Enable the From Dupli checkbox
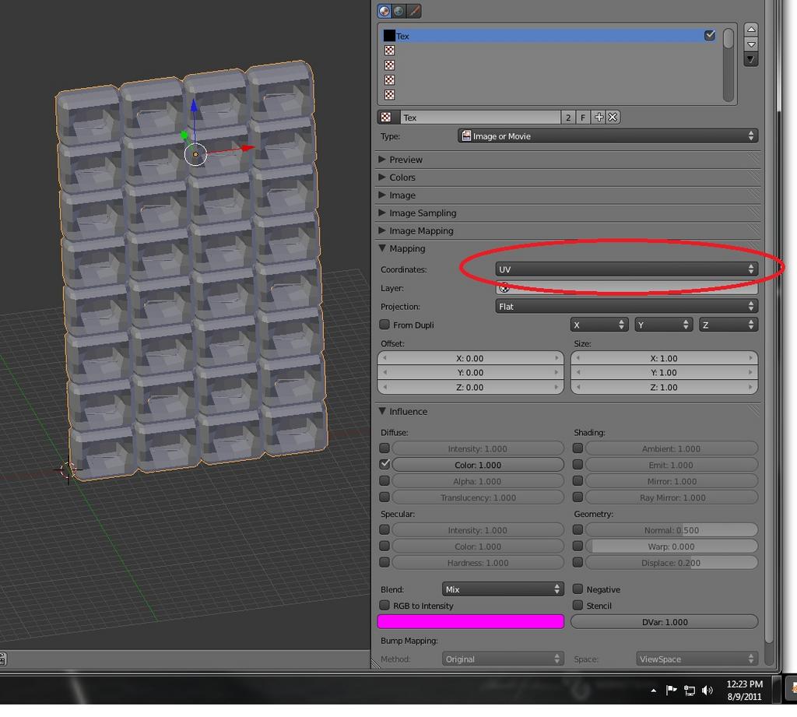Image resolution: width=797 pixels, height=717 pixels. click(x=384, y=325)
